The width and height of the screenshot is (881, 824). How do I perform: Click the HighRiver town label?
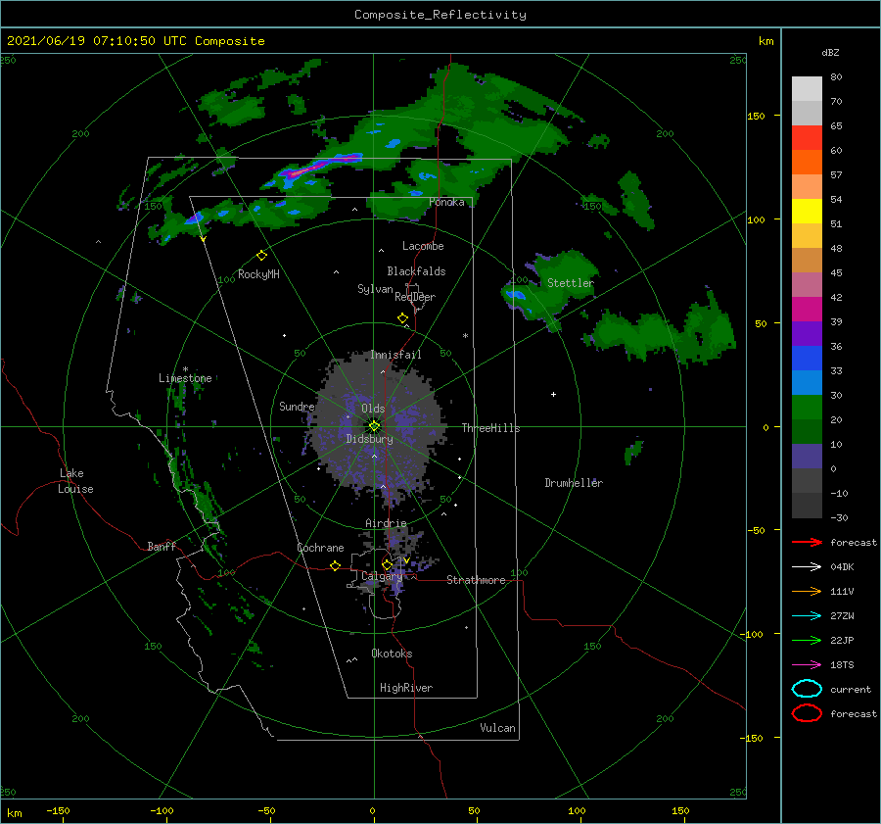406,688
